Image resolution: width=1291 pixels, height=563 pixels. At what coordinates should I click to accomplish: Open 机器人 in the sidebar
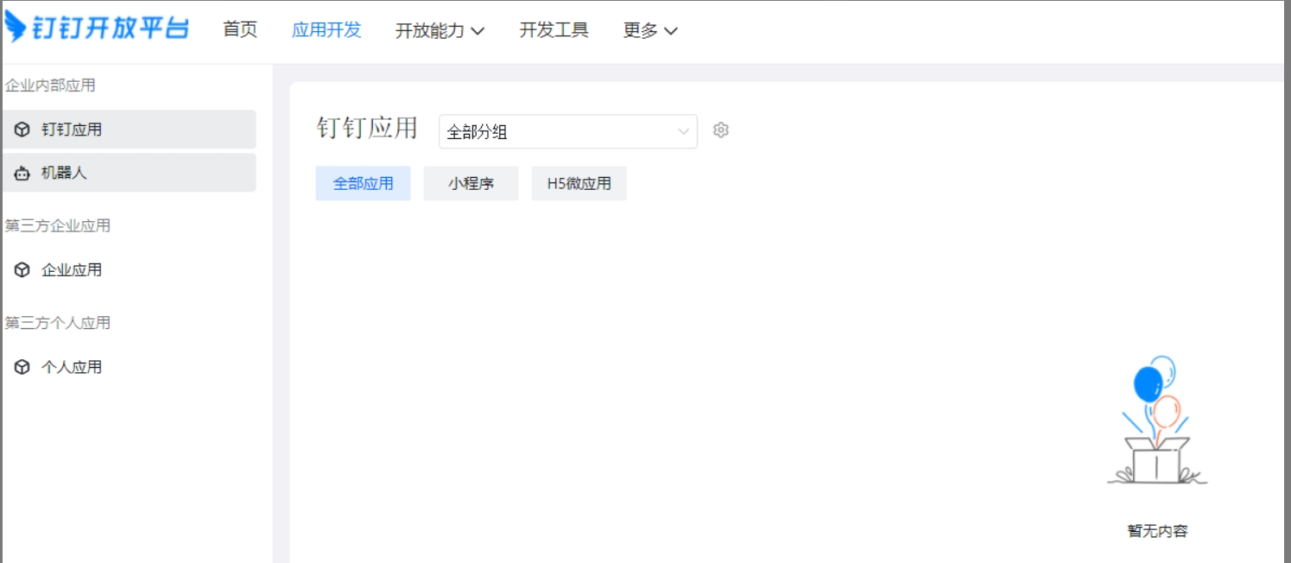point(130,173)
